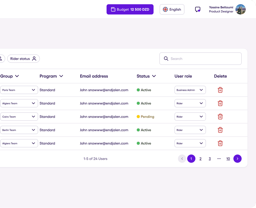Image resolution: width=256 pixels, height=208 pixels.
Task: Sort by the Group column header
Action: (10, 76)
